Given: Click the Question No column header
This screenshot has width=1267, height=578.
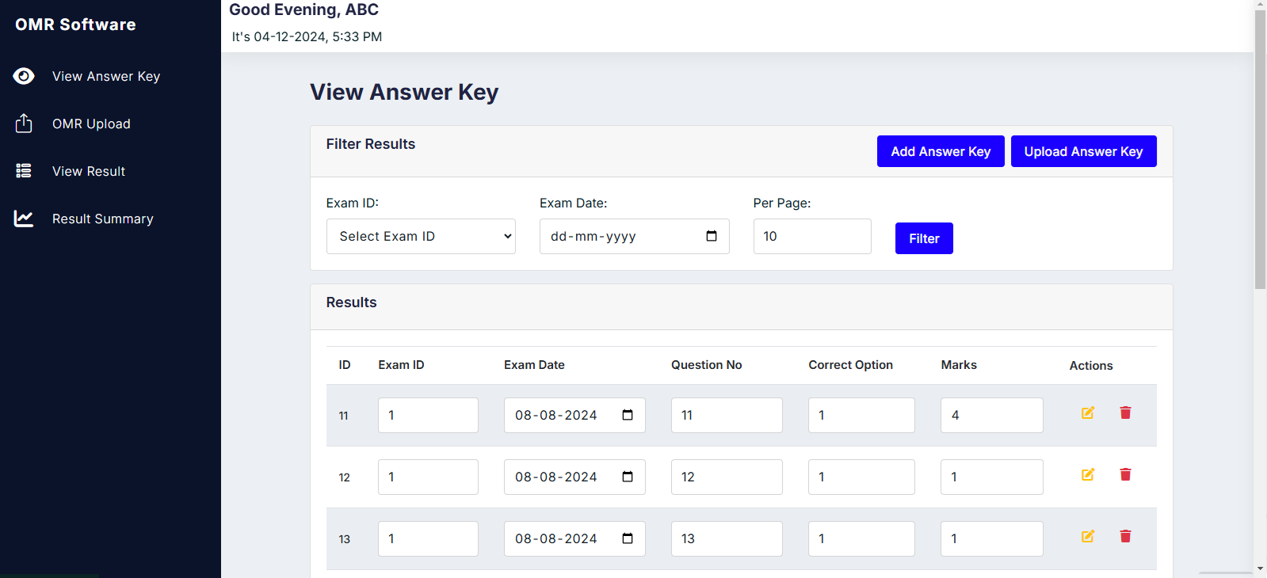Looking at the screenshot, I should point(707,365).
